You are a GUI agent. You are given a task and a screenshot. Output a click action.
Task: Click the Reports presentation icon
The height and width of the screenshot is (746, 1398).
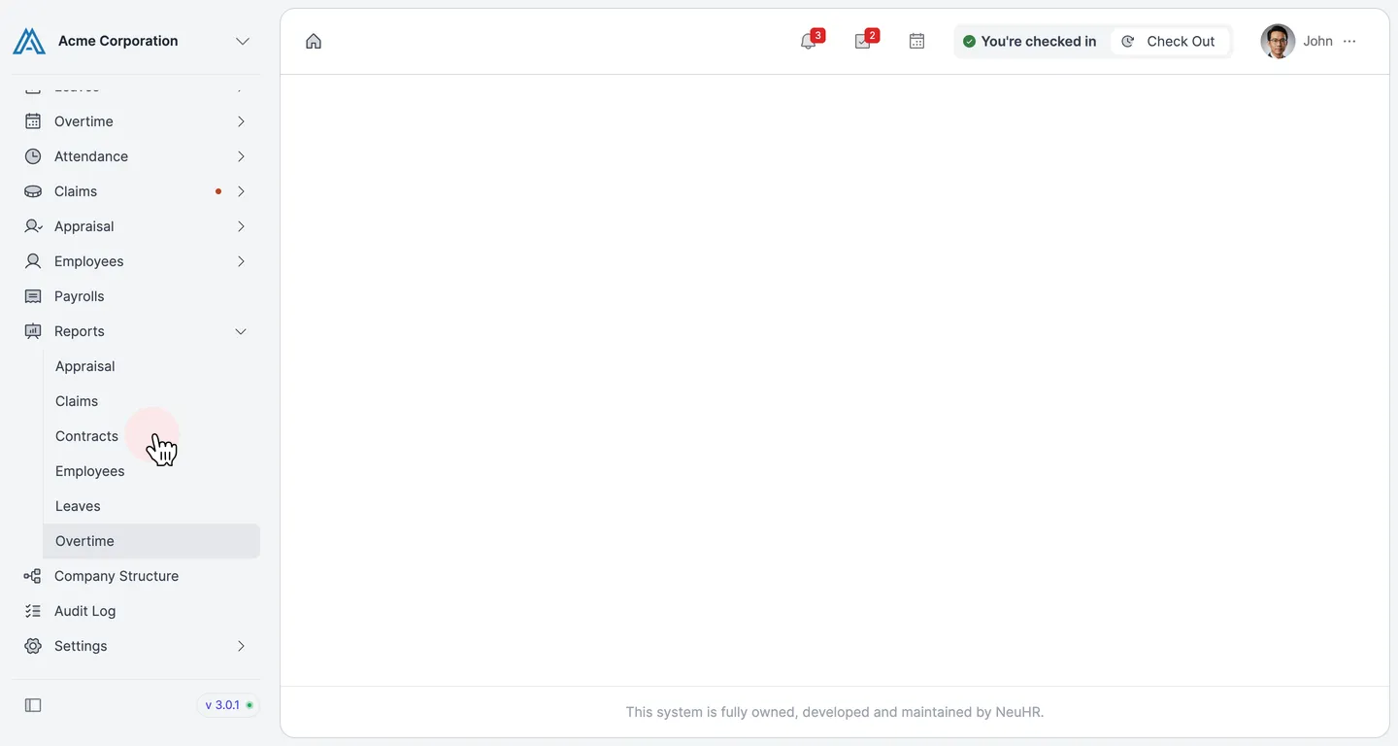(x=33, y=331)
